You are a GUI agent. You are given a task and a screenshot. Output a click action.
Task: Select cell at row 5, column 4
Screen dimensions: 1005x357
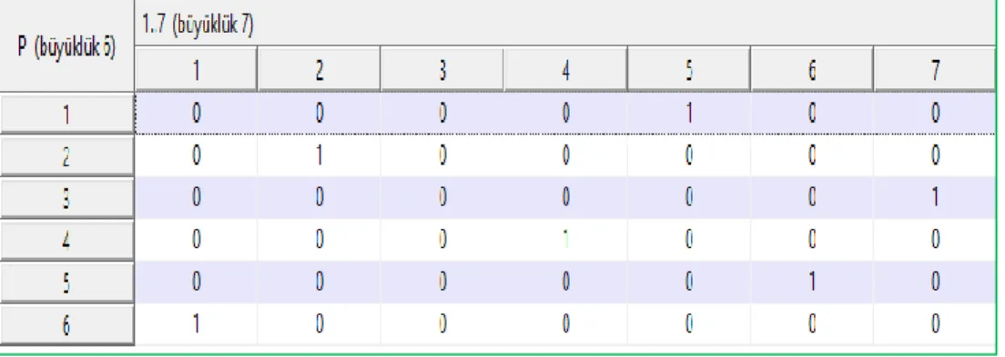[565, 283]
